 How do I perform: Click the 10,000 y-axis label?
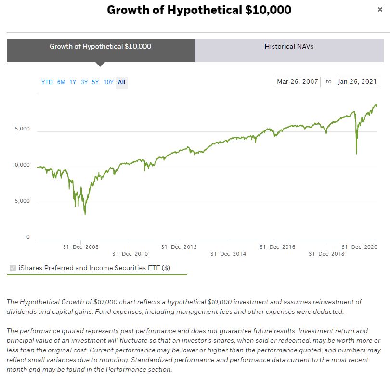click(21, 165)
